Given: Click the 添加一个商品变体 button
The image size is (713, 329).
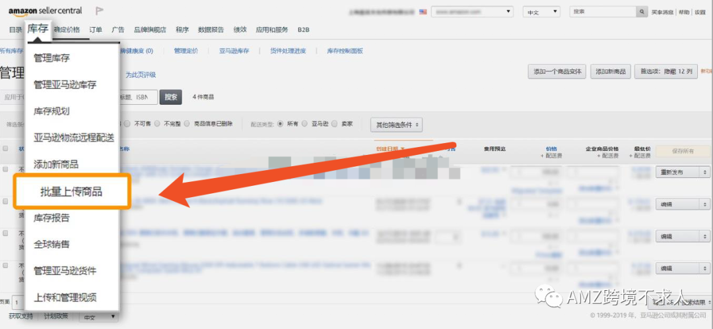Looking at the screenshot, I should pyautogui.click(x=557, y=71).
